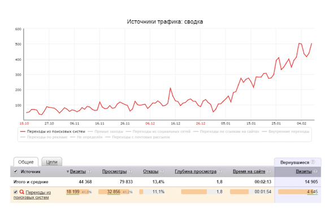Click total visits value 44 368
The image size is (325, 209).
85,182
